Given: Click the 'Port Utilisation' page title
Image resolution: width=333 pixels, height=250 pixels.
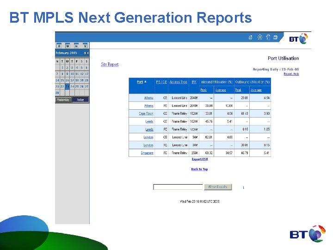Looking at the screenshot, I should click(x=283, y=58).
